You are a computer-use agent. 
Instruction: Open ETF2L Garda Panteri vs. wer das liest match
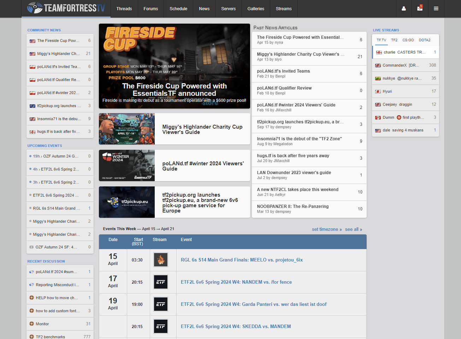[x=254, y=304]
